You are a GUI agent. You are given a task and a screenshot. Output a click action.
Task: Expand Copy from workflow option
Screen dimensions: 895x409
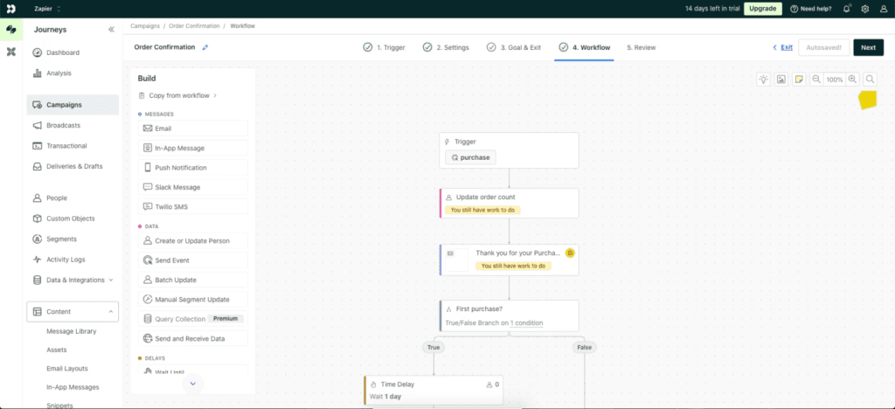(177, 95)
